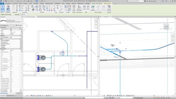Click the Text tool in quick access toolbar
176x99 pixels.
[x=29, y=1]
